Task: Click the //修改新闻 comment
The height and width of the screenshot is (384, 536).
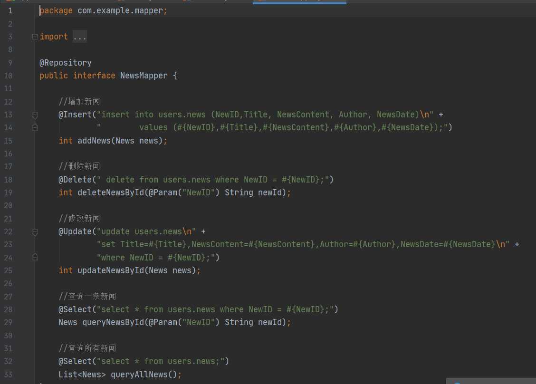Action: 79,218
